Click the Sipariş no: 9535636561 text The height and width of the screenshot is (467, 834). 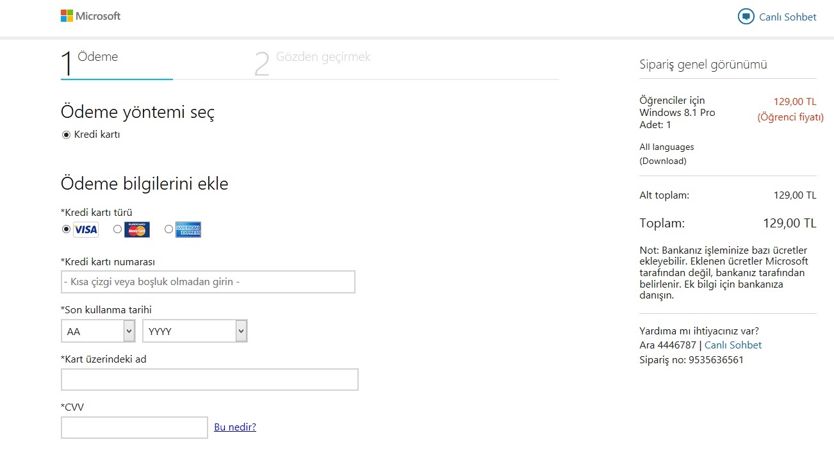(x=691, y=360)
